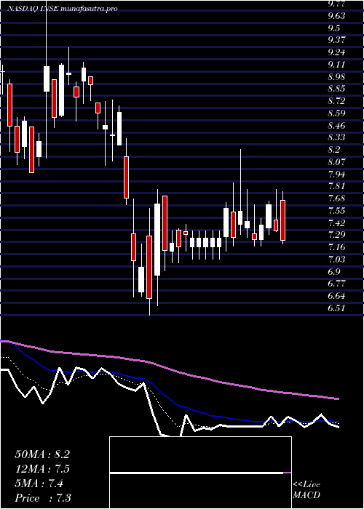Click the 7.81 price axis label
364x509 pixels.
(336, 186)
